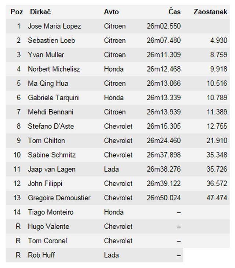Click Tiago Monteiro's name

coord(51,212)
